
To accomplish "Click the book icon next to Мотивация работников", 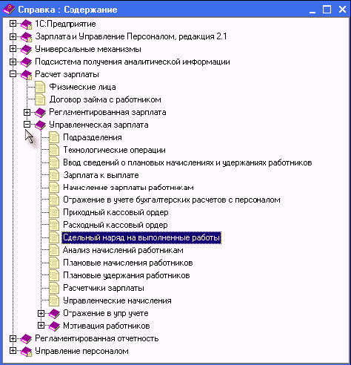I will point(54,326).
